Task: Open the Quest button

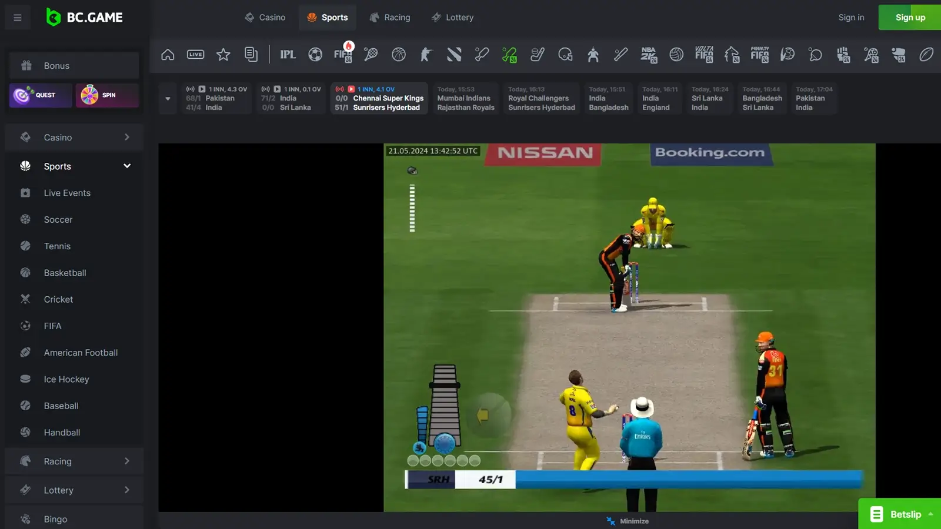Action: [41, 95]
